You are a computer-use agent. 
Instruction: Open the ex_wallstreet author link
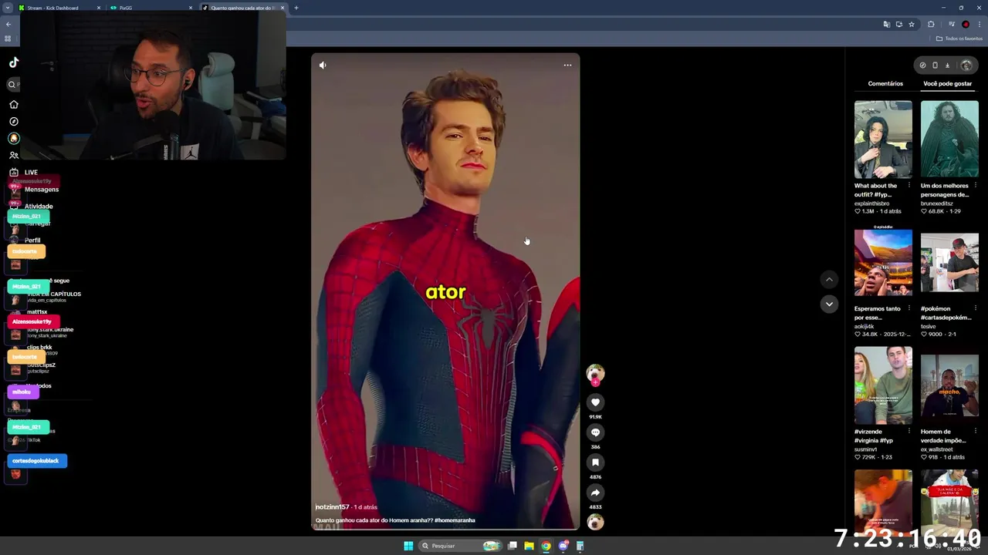[x=937, y=449]
